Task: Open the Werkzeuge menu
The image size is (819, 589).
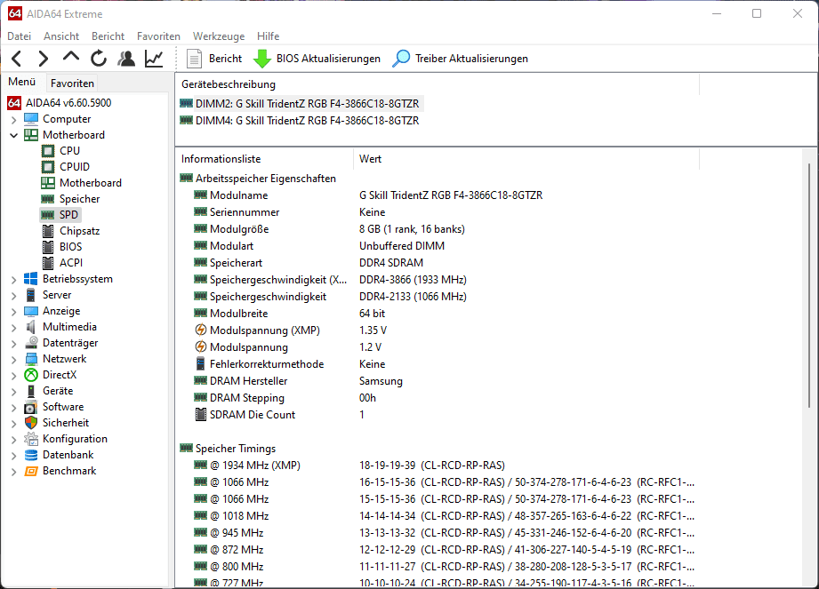Action: point(219,36)
